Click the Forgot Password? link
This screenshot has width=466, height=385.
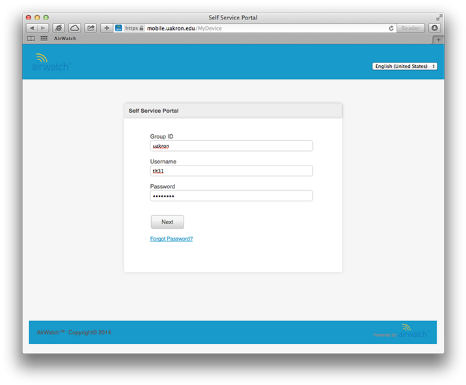171,239
